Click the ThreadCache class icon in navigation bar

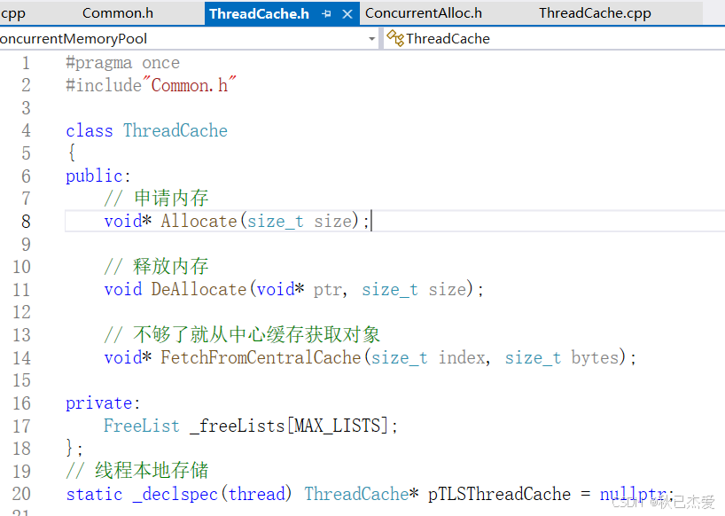click(395, 38)
